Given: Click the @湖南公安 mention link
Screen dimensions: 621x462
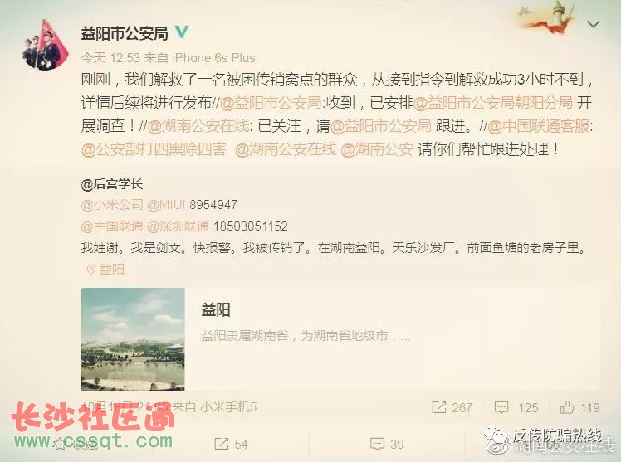Looking at the screenshot, I should coord(377,149).
